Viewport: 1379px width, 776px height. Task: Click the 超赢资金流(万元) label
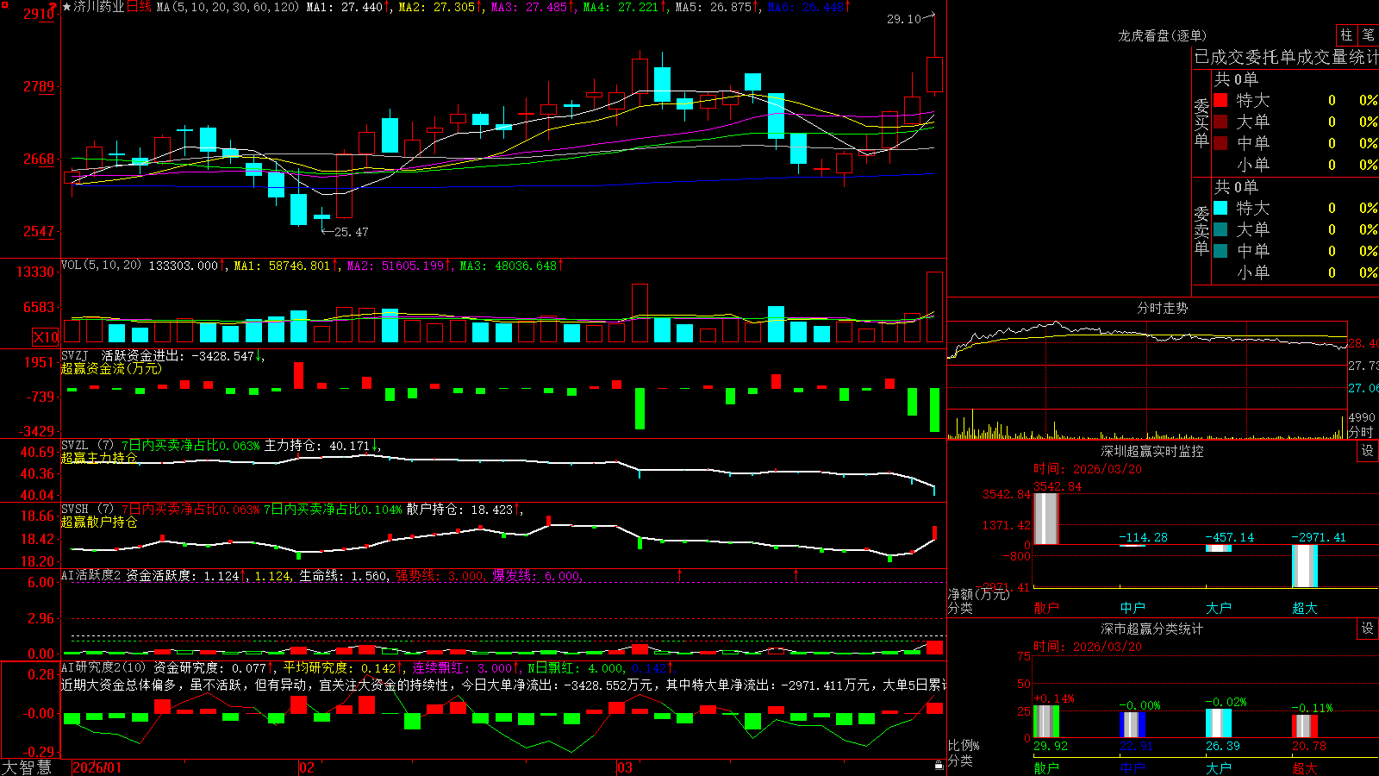click(111, 368)
